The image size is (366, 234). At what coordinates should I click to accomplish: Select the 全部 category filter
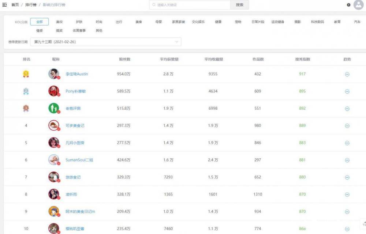tap(40, 22)
